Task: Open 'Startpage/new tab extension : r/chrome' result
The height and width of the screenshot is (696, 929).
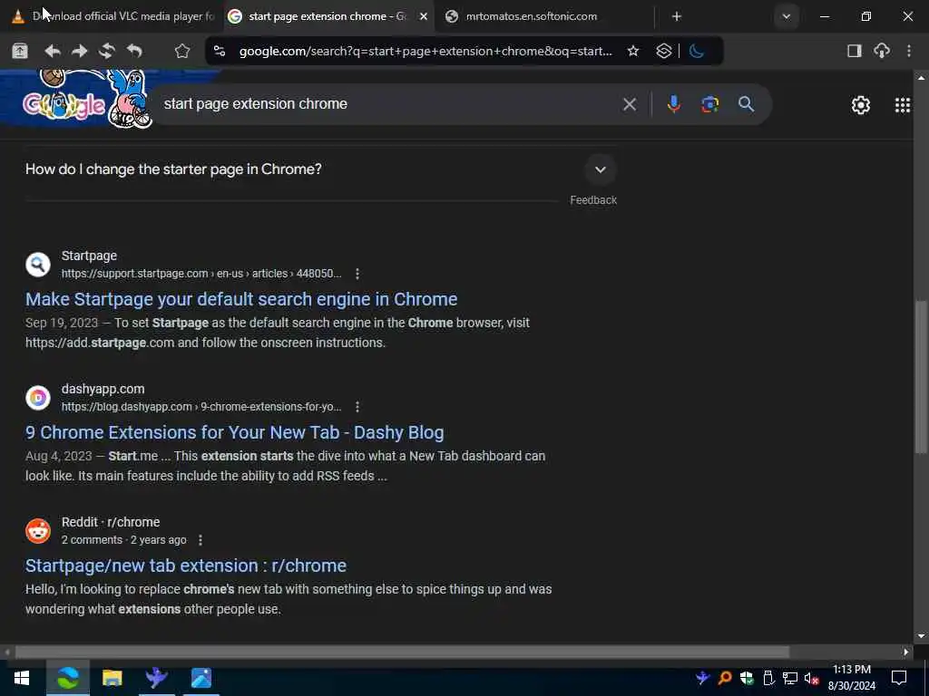Action: (x=185, y=565)
